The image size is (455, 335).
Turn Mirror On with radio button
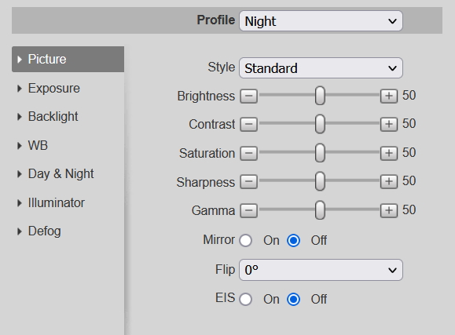coord(246,241)
